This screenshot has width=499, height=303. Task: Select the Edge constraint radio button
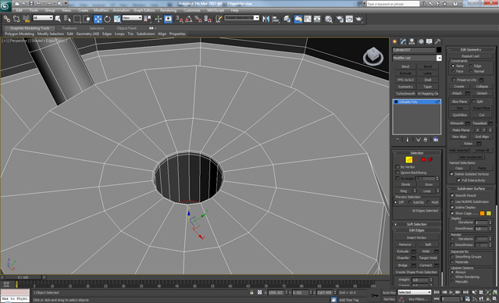click(471, 66)
